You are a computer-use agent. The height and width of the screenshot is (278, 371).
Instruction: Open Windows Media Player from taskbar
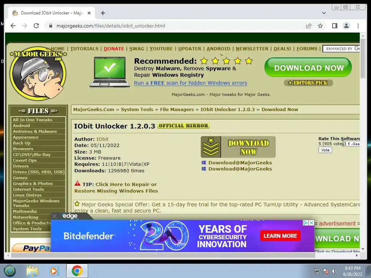click(54, 271)
